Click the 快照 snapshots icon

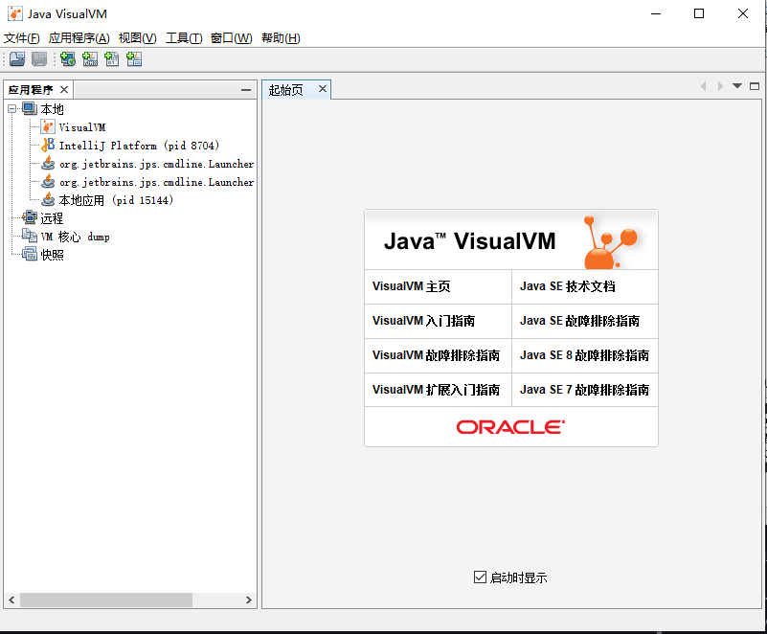pyautogui.click(x=30, y=255)
